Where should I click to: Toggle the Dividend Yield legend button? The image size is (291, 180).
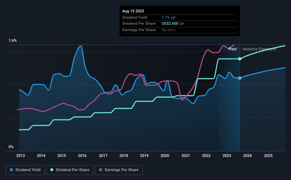pyautogui.click(x=25, y=170)
